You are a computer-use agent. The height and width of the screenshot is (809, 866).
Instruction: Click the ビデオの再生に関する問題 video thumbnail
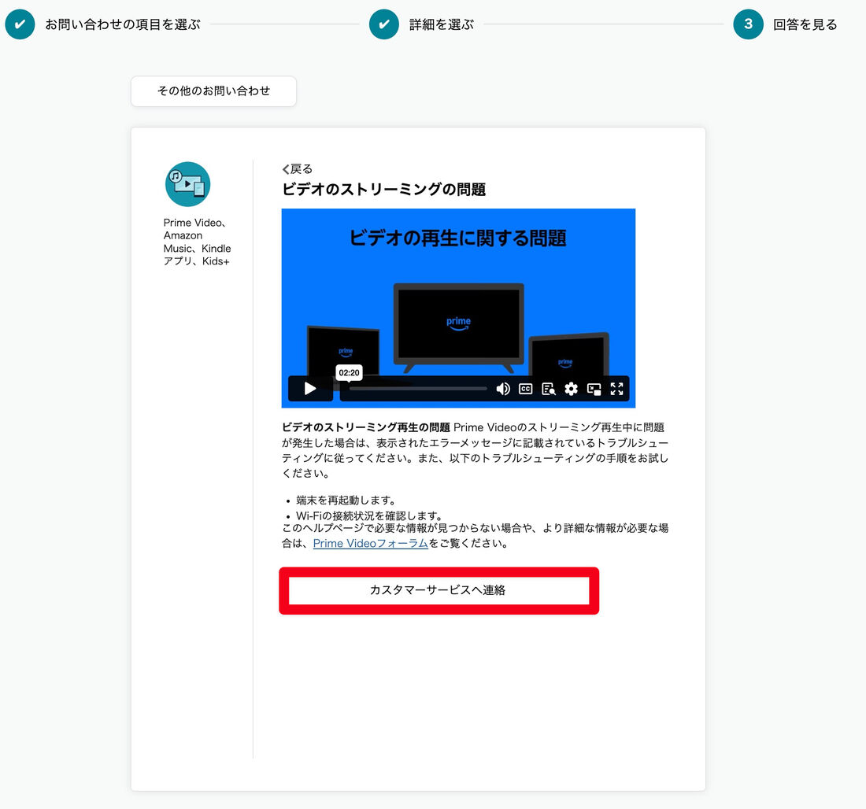[458, 308]
